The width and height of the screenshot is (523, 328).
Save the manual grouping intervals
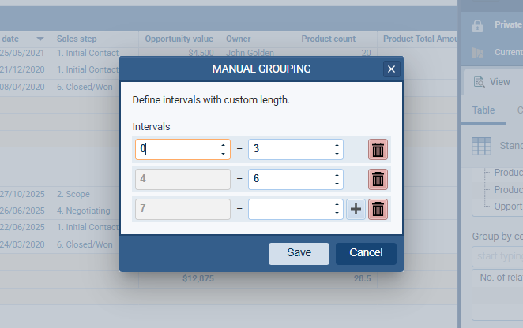(299, 253)
